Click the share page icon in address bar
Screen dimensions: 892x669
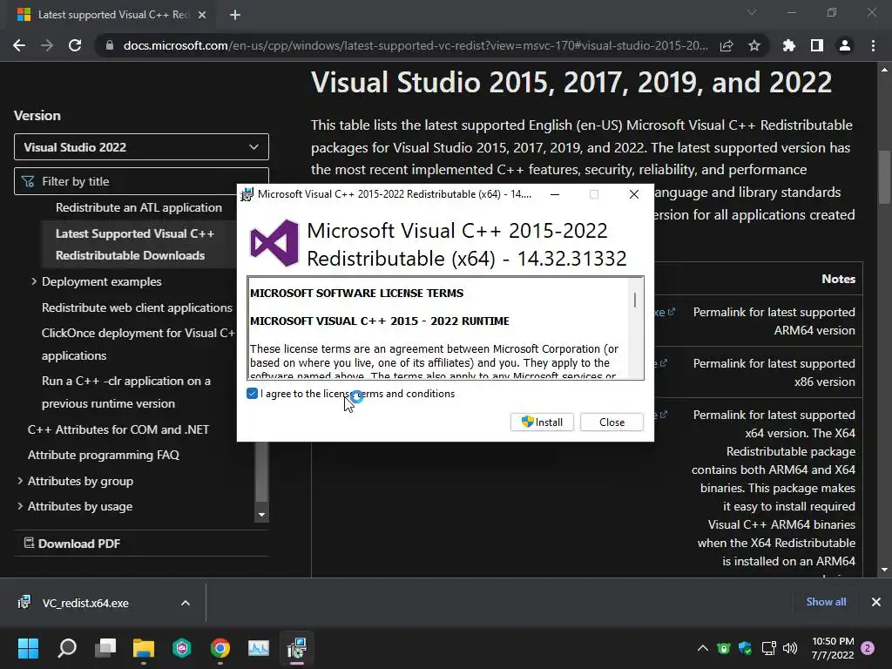tap(726, 45)
